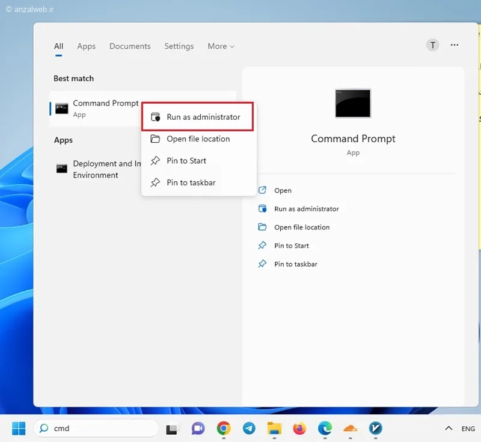The image size is (481, 442).
Task: Click the Command Prompt result icon
Action: click(x=62, y=108)
